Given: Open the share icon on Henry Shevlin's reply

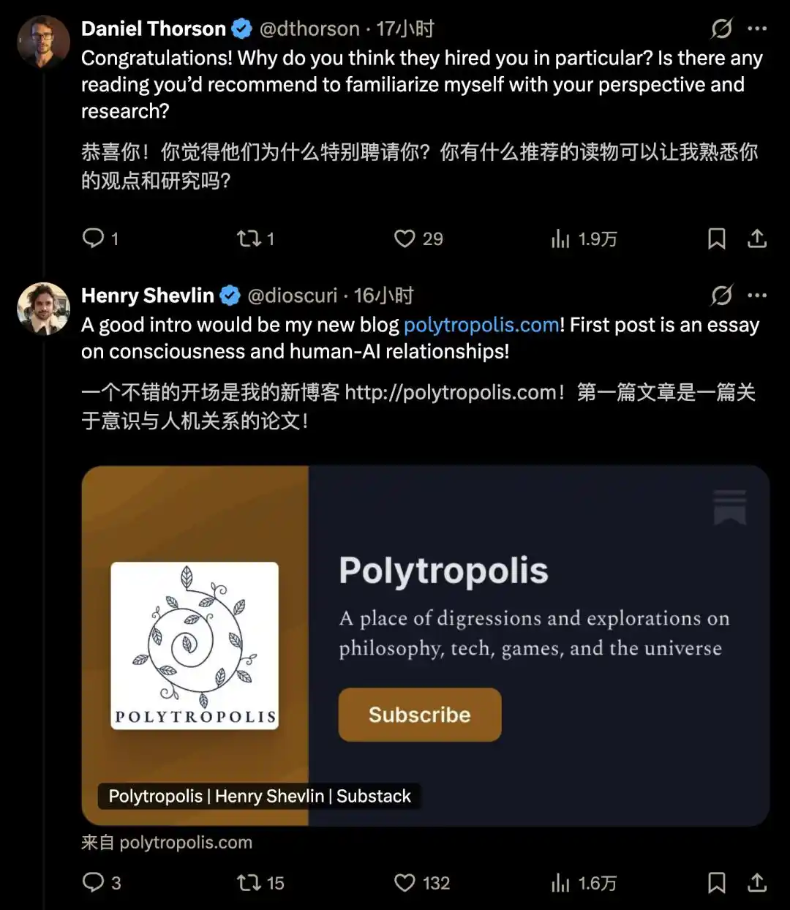Looking at the screenshot, I should click(756, 883).
